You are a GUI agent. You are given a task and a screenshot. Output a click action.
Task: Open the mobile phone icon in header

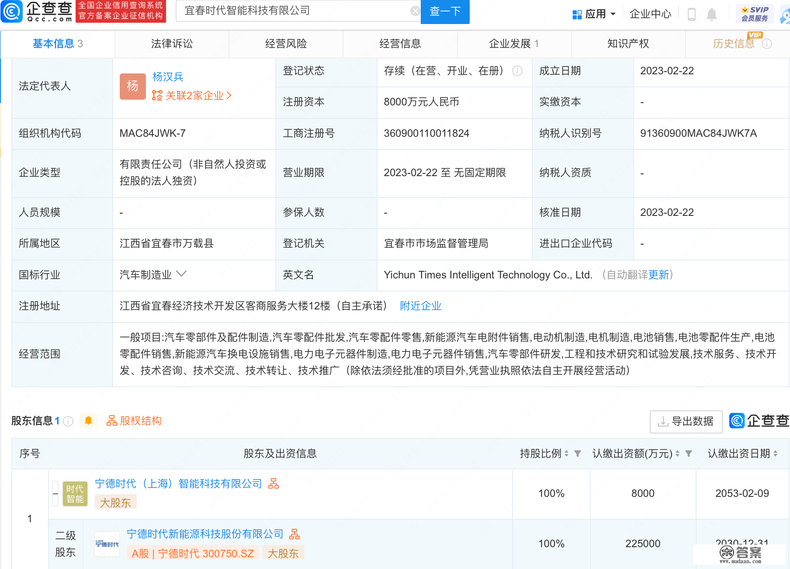click(x=692, y=14)
